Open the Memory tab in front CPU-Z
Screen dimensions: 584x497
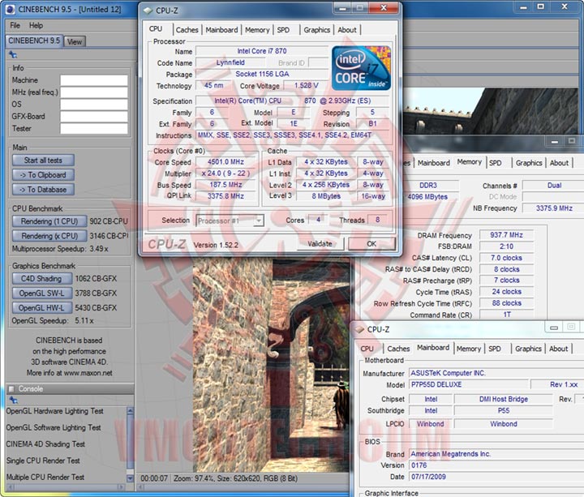(257, 30)
